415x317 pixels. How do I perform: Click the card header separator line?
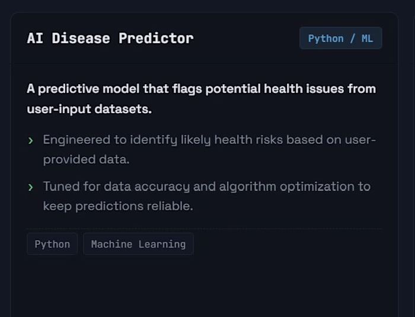point(205,65)
